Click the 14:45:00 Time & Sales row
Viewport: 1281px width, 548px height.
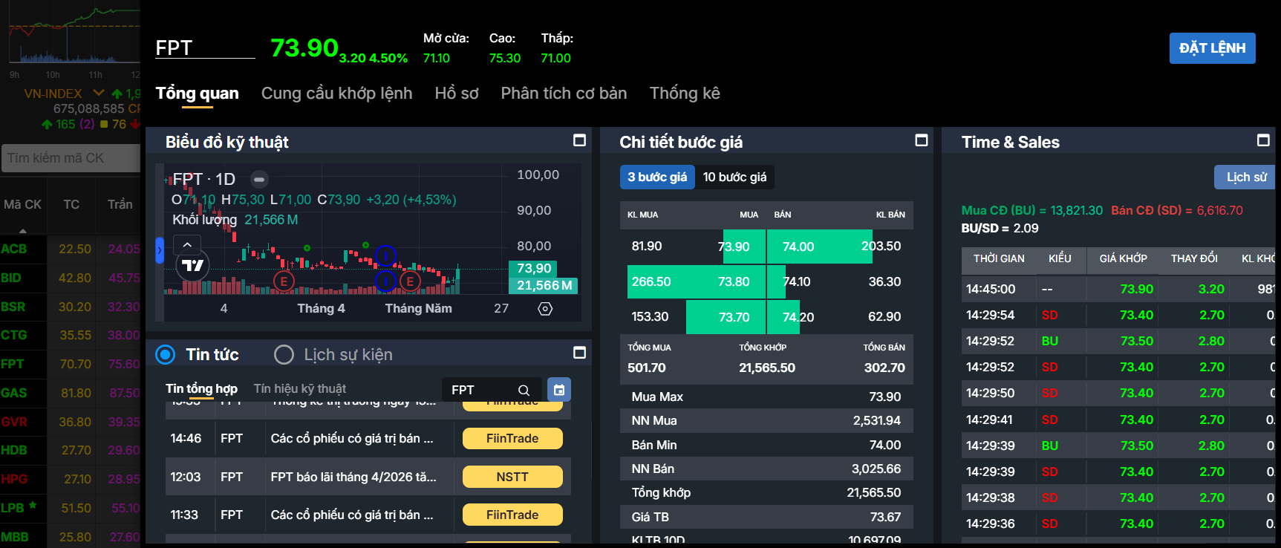(1118, 289)
